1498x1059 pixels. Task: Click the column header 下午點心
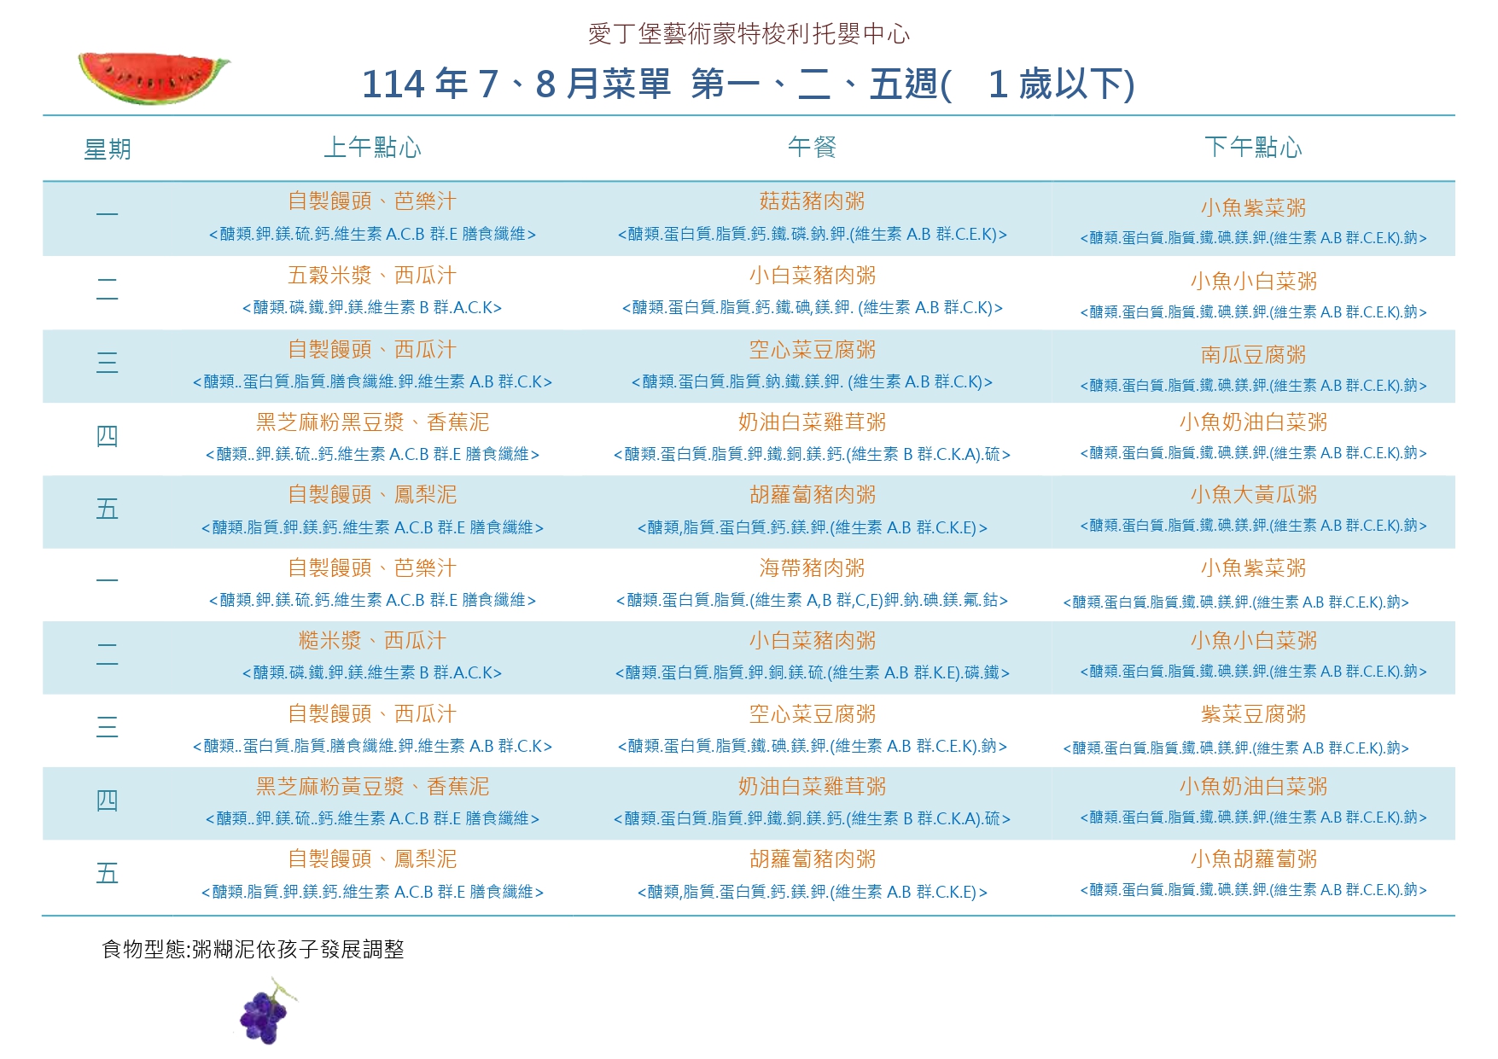pyautogui.click(x=1253, y=148)
